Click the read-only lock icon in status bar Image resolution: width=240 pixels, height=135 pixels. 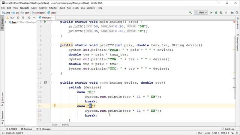pos(232,133)
